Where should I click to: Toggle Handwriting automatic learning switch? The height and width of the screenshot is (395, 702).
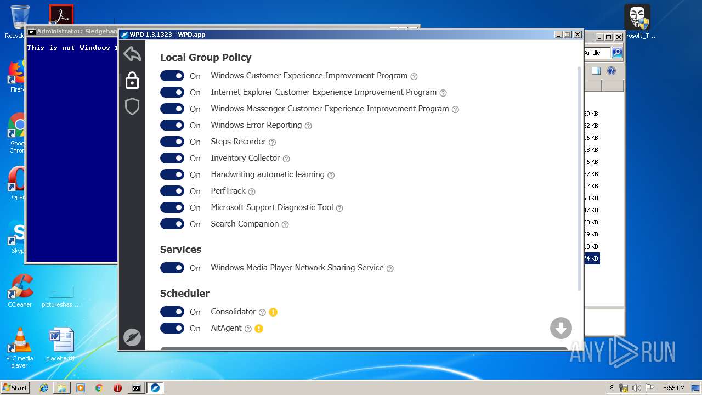pyautogui.click(x=172, y=174)
